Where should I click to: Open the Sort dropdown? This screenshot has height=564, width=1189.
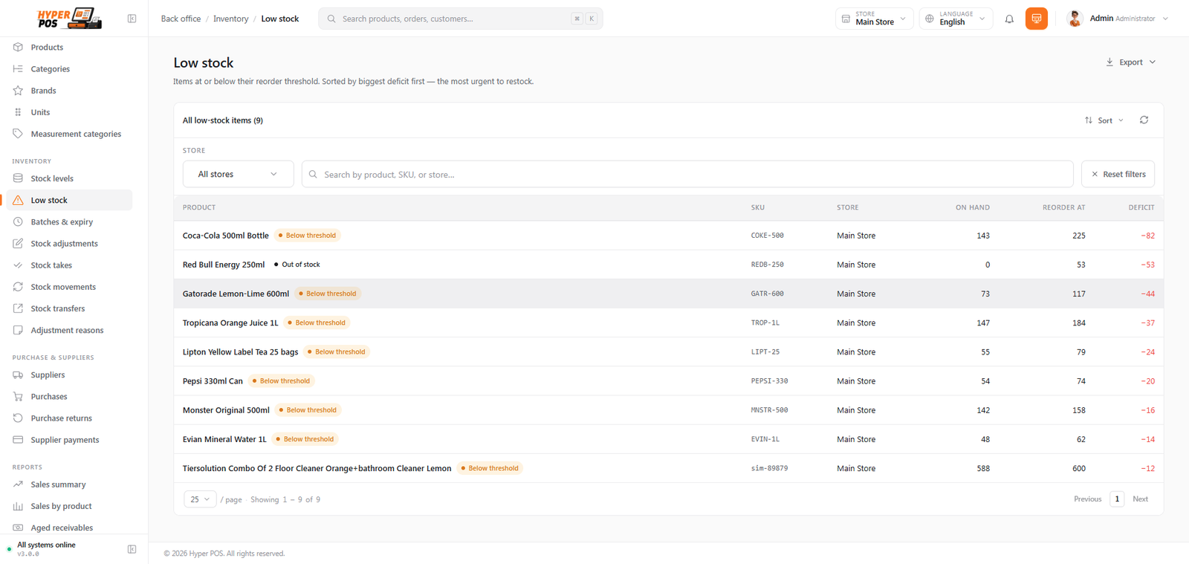(x=1104, y=120)
